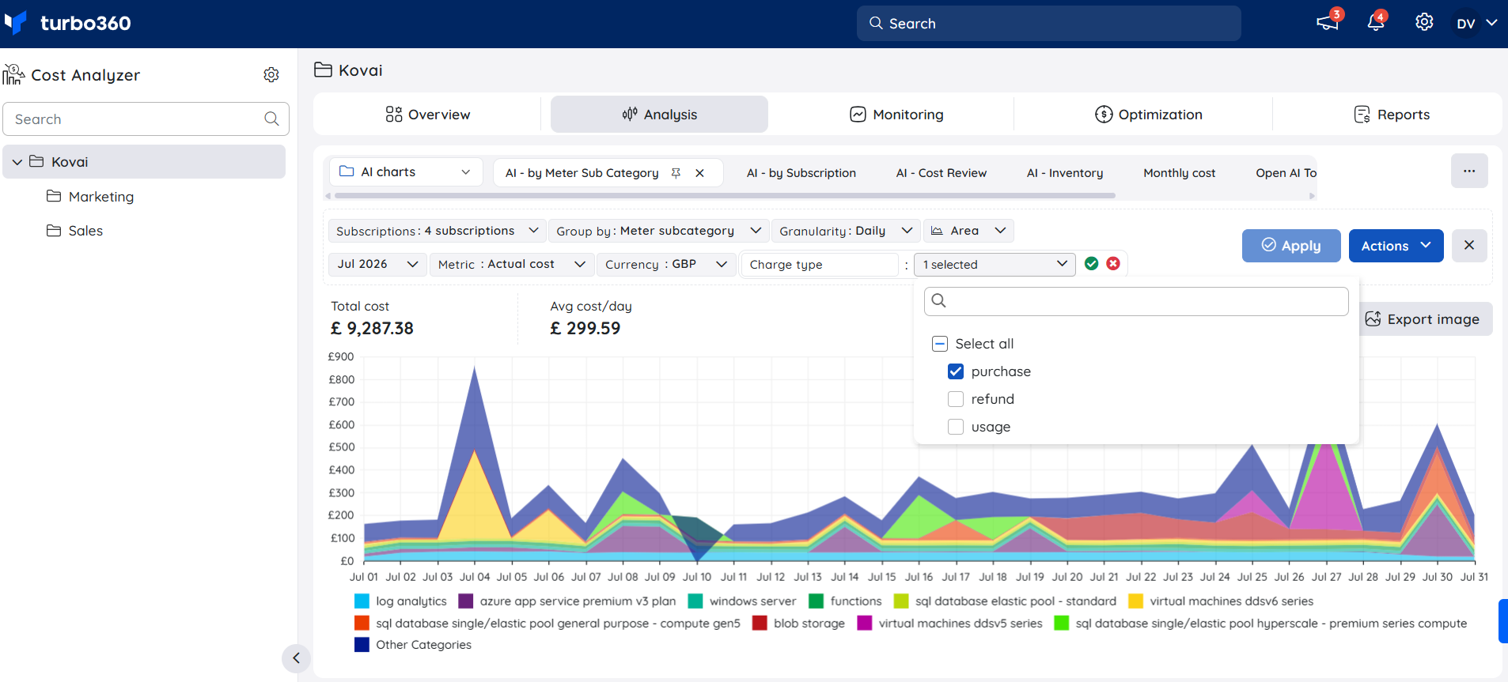
Task: Close the filter panel with X button
Action: click(x=1469, y=245)
